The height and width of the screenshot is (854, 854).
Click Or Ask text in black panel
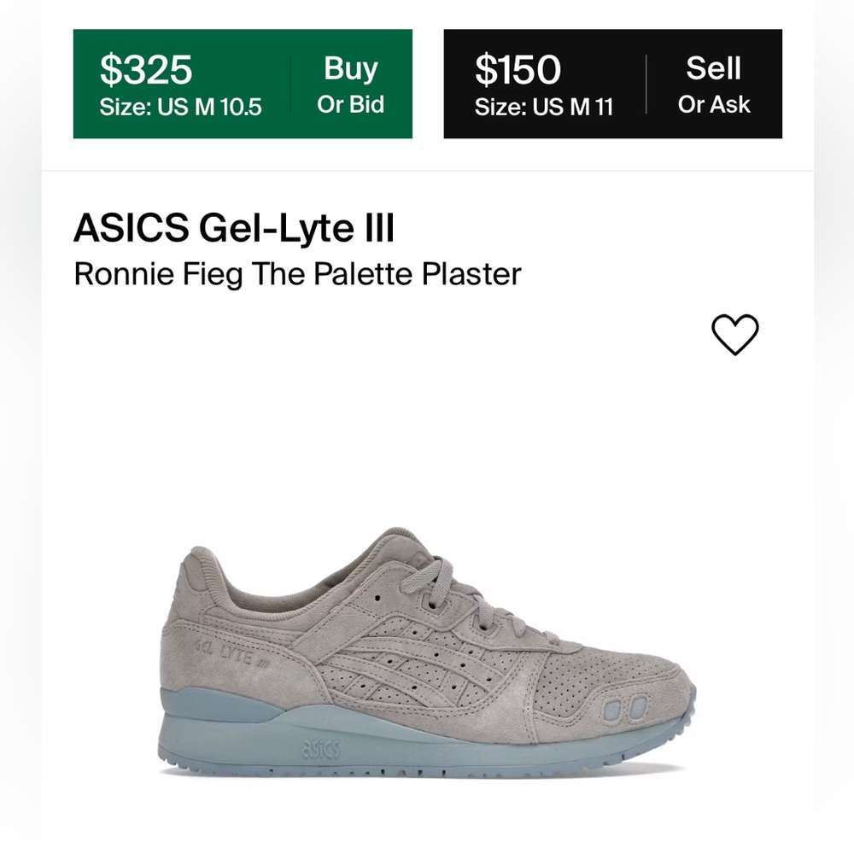point(718,105)
